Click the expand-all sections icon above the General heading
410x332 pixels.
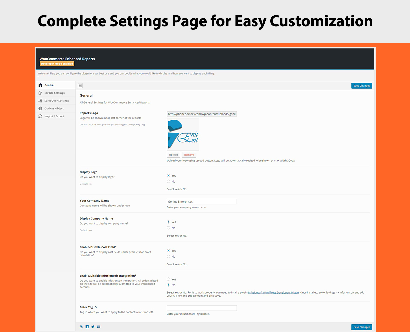click(x=80, y=86)
